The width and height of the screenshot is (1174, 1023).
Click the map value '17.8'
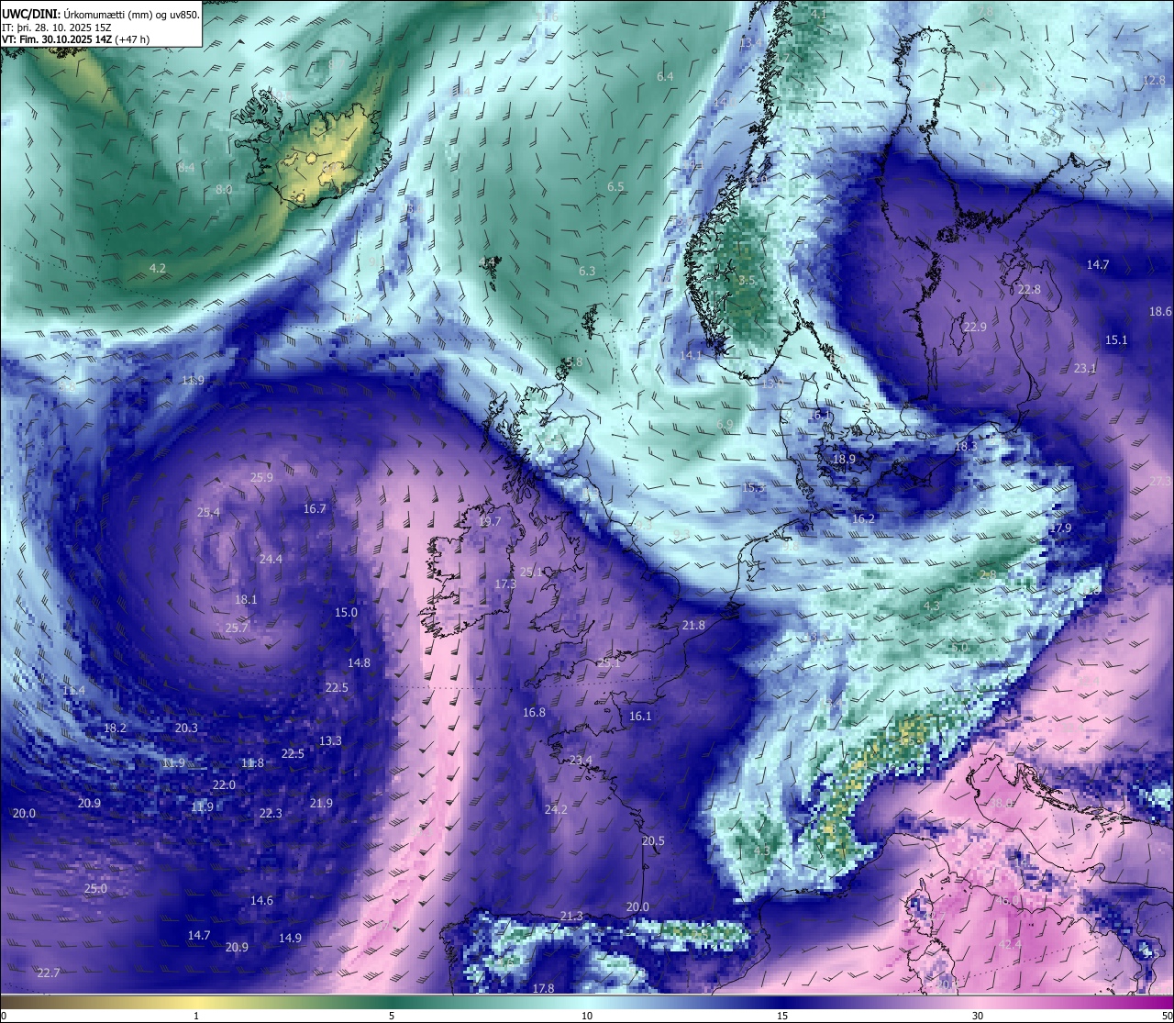click(543, 988)
